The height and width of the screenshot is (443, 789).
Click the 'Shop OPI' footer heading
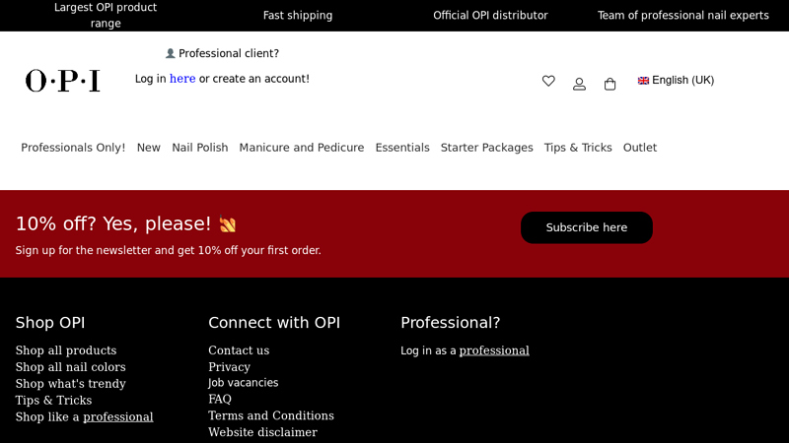coord(50,323)
